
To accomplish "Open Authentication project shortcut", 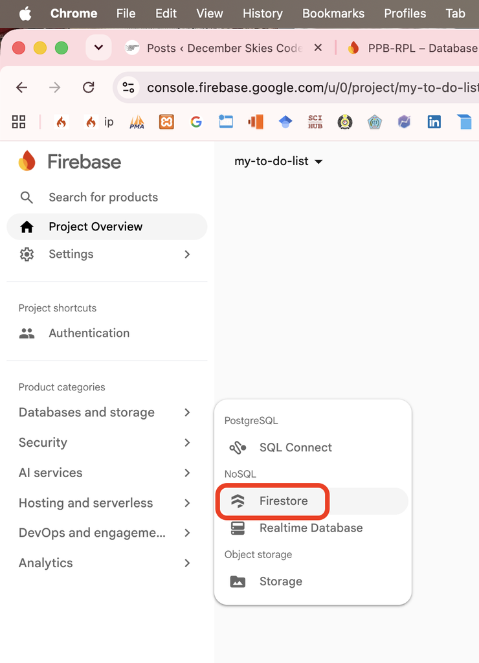I will [107, 333].
